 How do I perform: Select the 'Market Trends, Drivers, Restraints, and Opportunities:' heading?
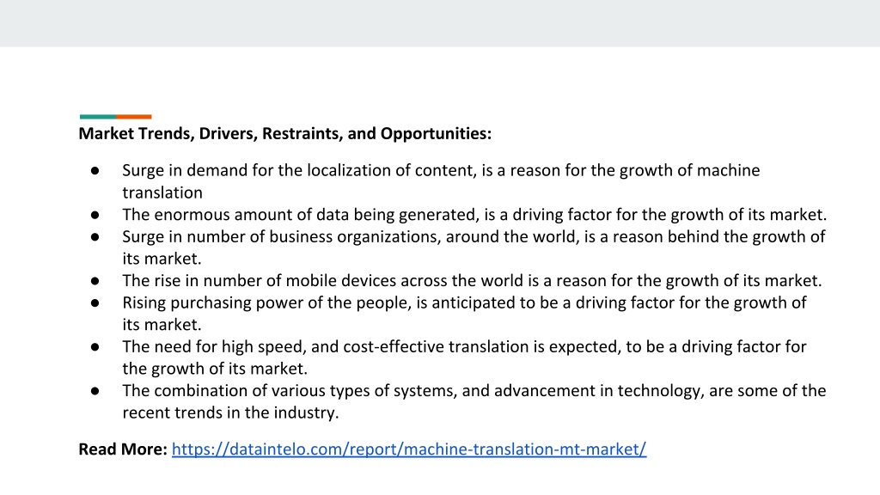click(284, 133)
